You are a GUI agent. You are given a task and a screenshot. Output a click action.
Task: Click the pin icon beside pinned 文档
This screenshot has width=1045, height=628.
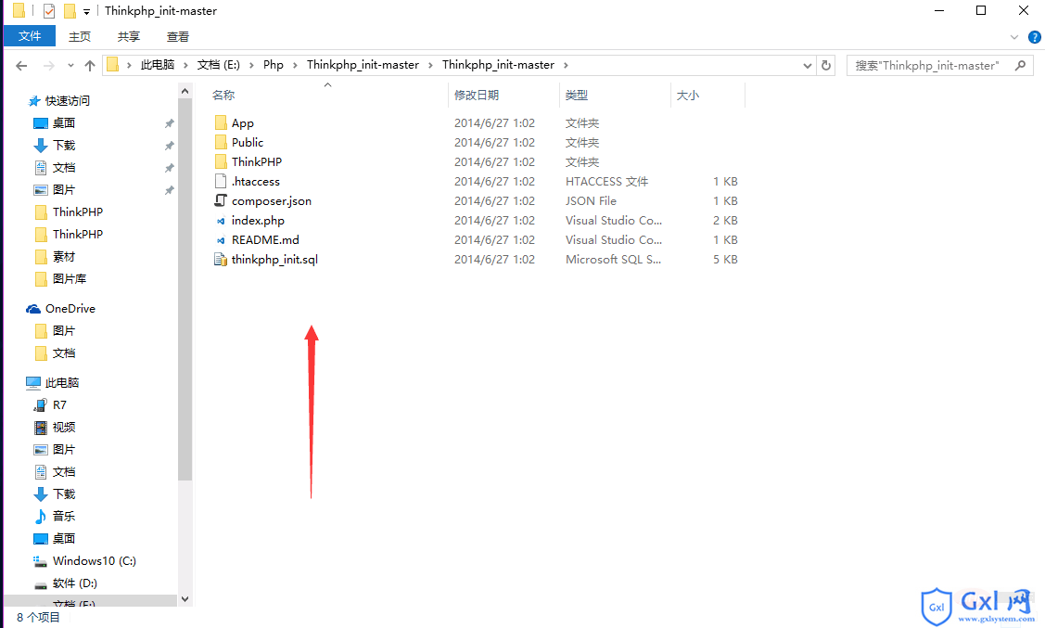pos(170,168)
